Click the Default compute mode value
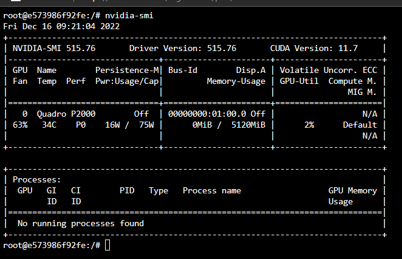Screen dimensions: 402x259 (x=360, y=125)
